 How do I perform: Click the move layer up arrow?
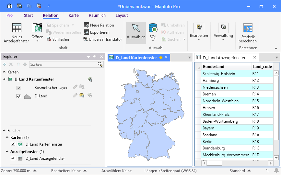point(18,64)
